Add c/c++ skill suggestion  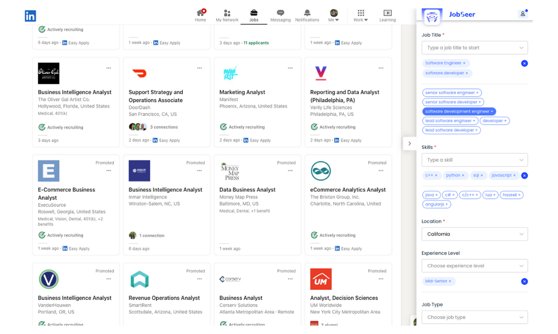[470, 195]
